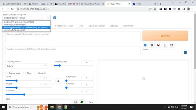Click the CFG Scale number field
The width and height of the screenshot is (196, 110).
87,91
